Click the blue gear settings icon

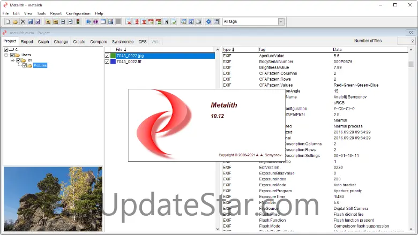(x=209, y=21)
